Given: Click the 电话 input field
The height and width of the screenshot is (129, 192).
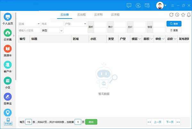Looking at the screenshot, I should (x=52, y=24).
